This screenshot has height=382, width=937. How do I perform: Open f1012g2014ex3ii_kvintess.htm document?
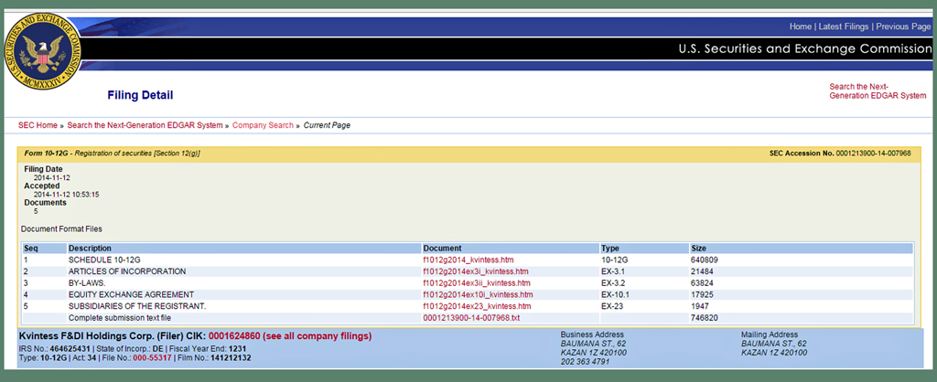pyautogui.click(x=477, y=283)
